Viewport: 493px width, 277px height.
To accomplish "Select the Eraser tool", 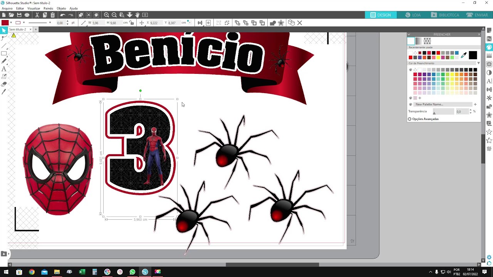I will point(4,84).
